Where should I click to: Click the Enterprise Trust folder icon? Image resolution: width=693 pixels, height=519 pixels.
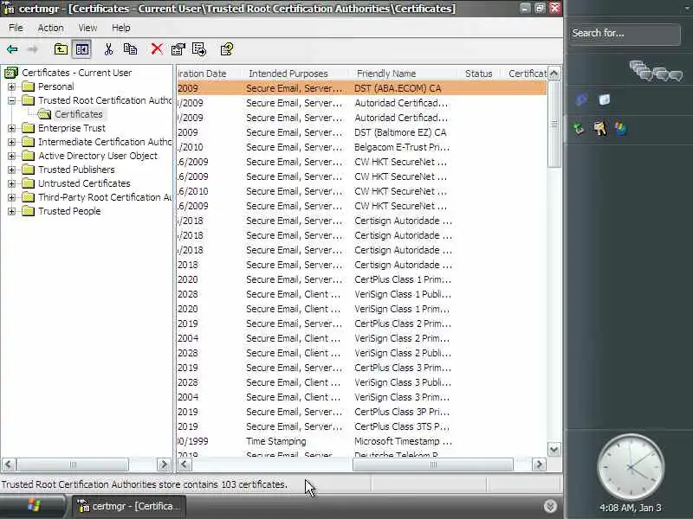click(x=29, y=128)
